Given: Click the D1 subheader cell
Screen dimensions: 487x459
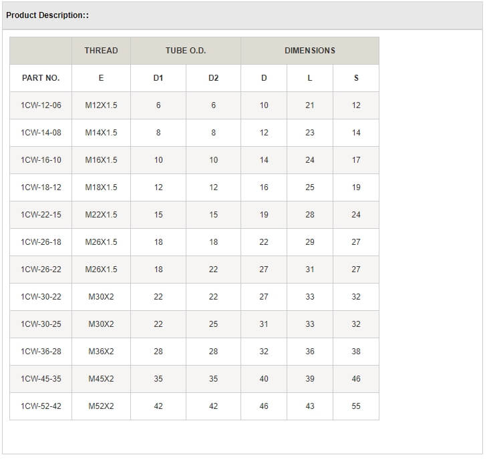Looking at the screenshot, I should point(158,78).
